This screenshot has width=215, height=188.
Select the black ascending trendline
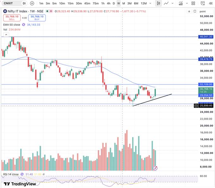tap(152, 100)
